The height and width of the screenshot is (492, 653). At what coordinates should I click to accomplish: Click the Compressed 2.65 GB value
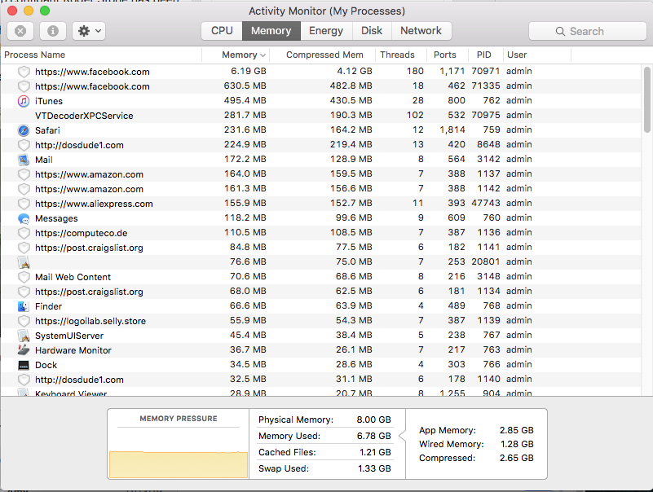point(516,458)
